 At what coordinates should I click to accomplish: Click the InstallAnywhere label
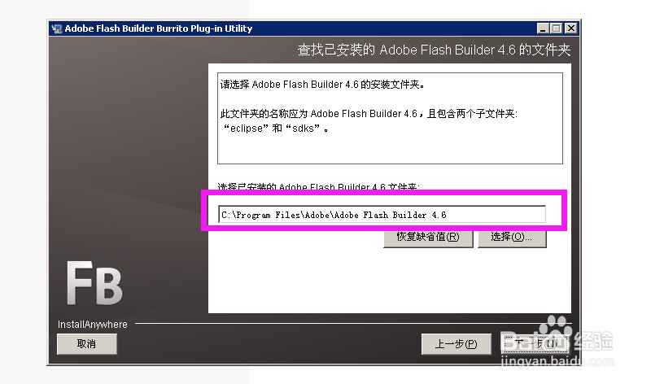(92, 325)
